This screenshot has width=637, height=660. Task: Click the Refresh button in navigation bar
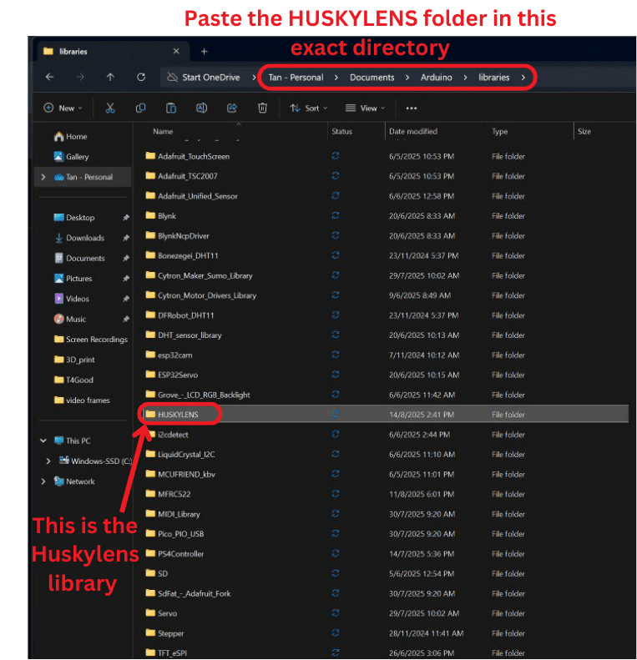(x=141, y=78)
